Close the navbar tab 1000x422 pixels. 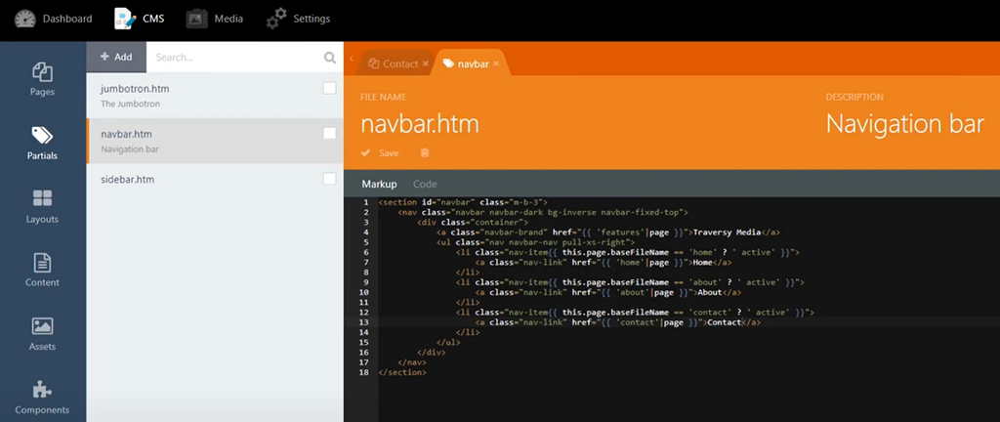pos(496,63)
